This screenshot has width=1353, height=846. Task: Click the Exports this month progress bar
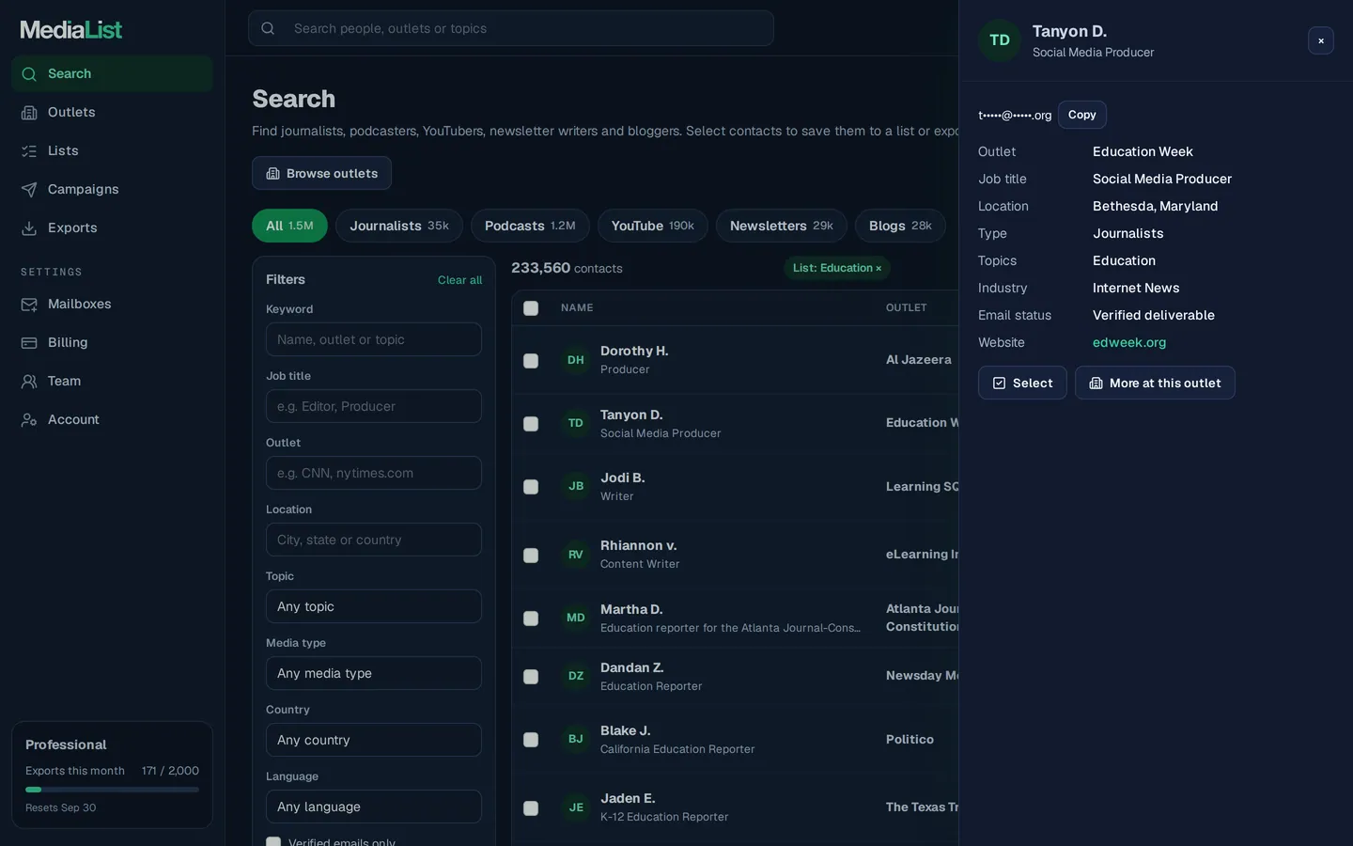(112, 790)
